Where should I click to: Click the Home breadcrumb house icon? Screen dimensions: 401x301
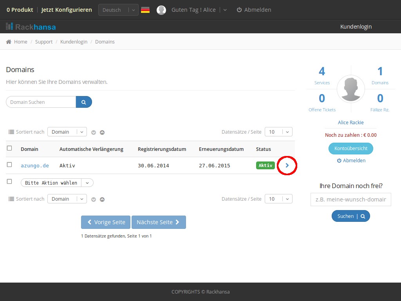point(9,42)
